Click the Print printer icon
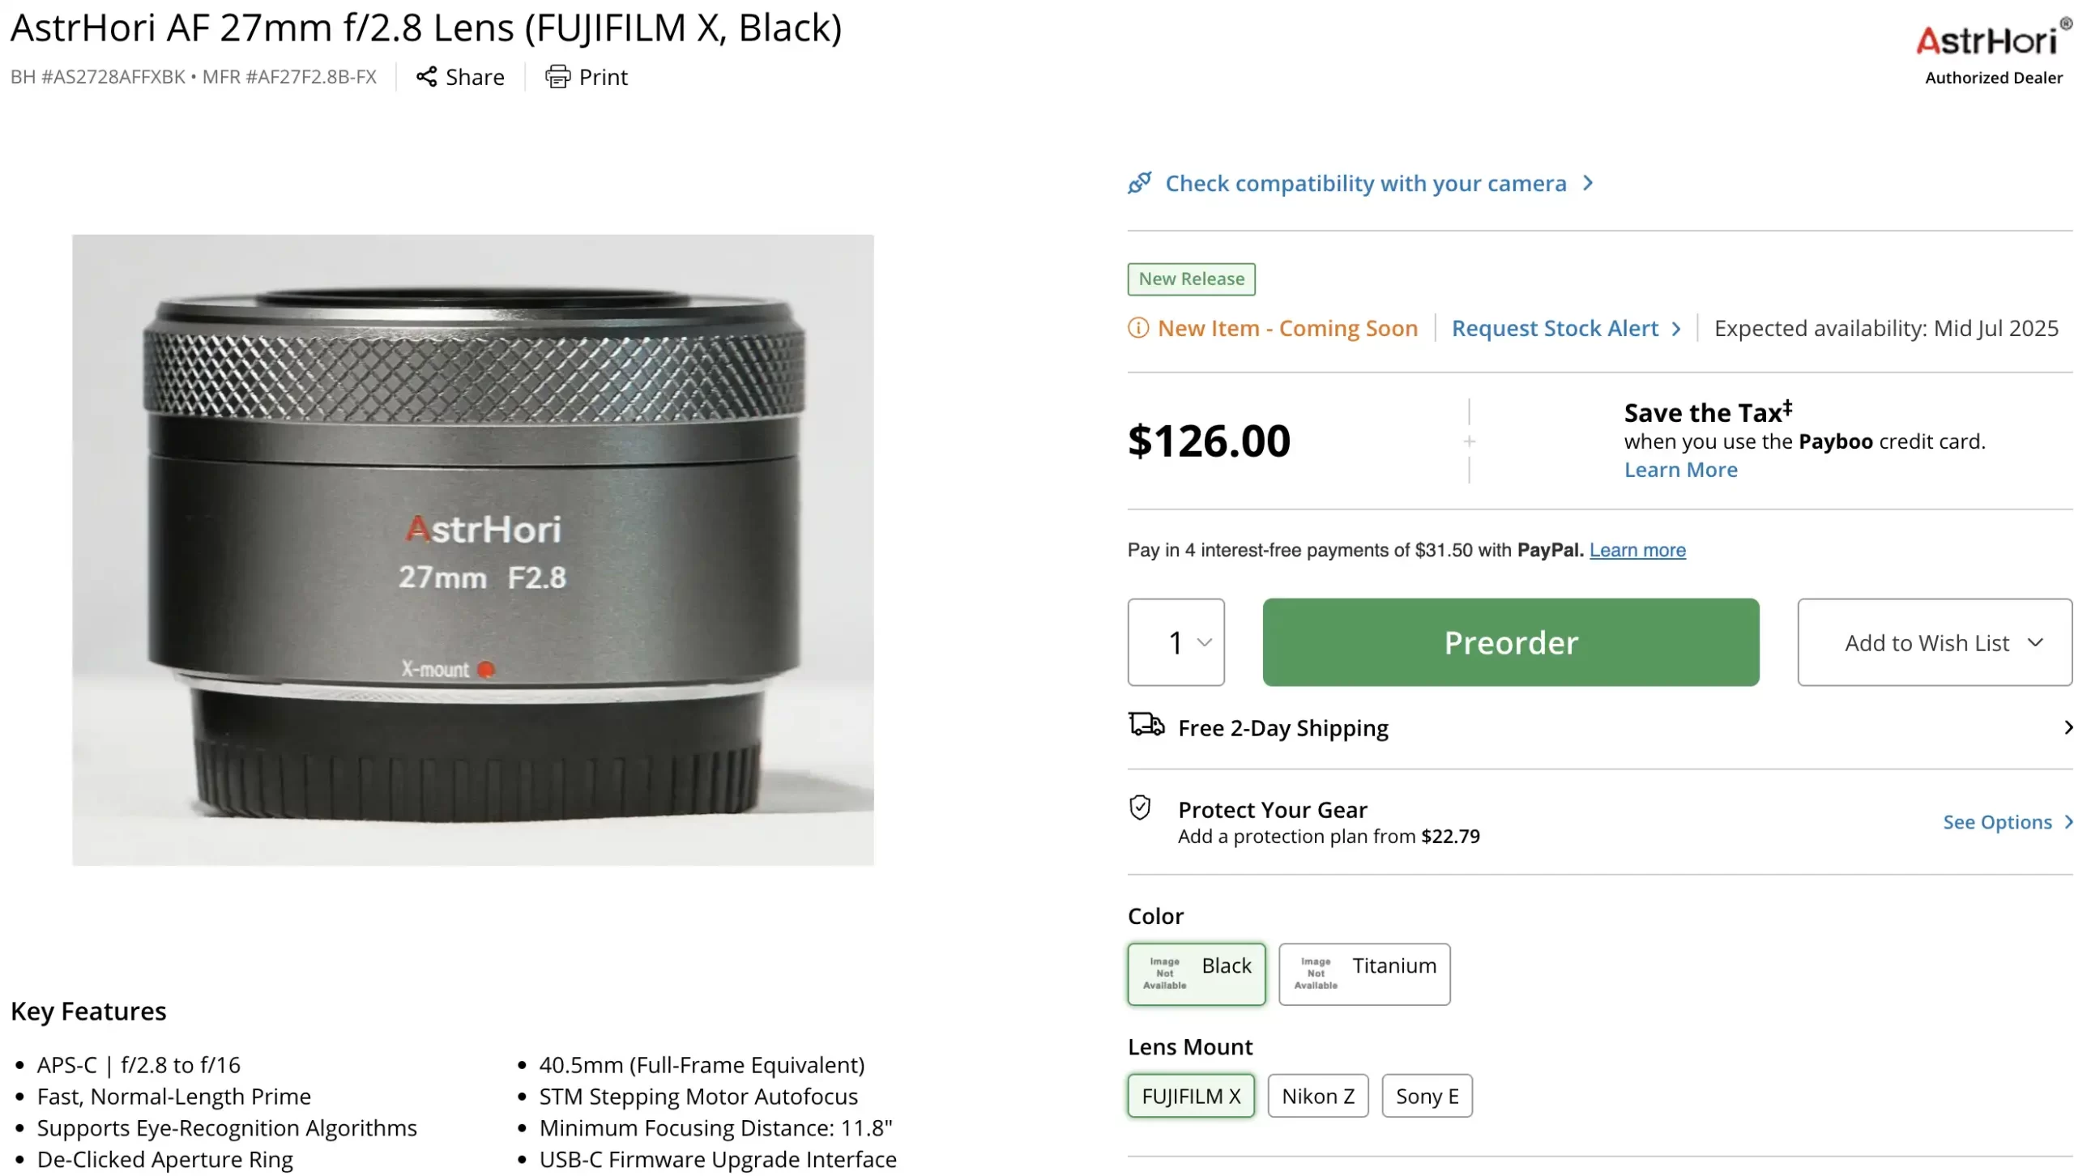2074x1176 pixels. tap(557, 76)
